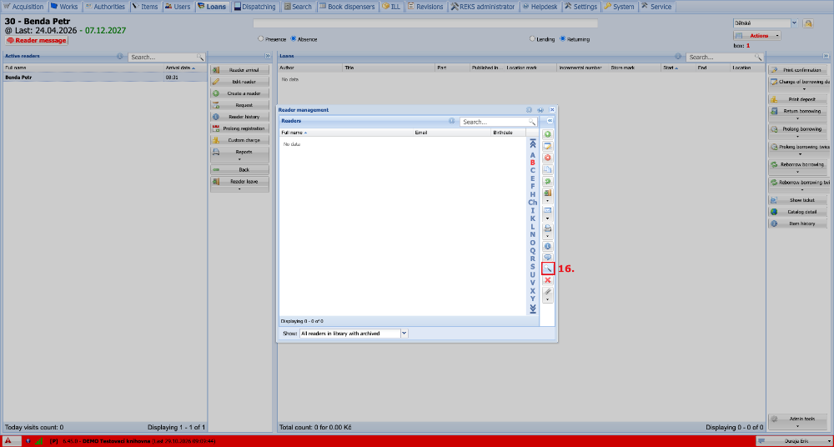This screenshot has width=834, height=447.
Task: Click the Active readers Search field
Action: click(x=167, y=57)
